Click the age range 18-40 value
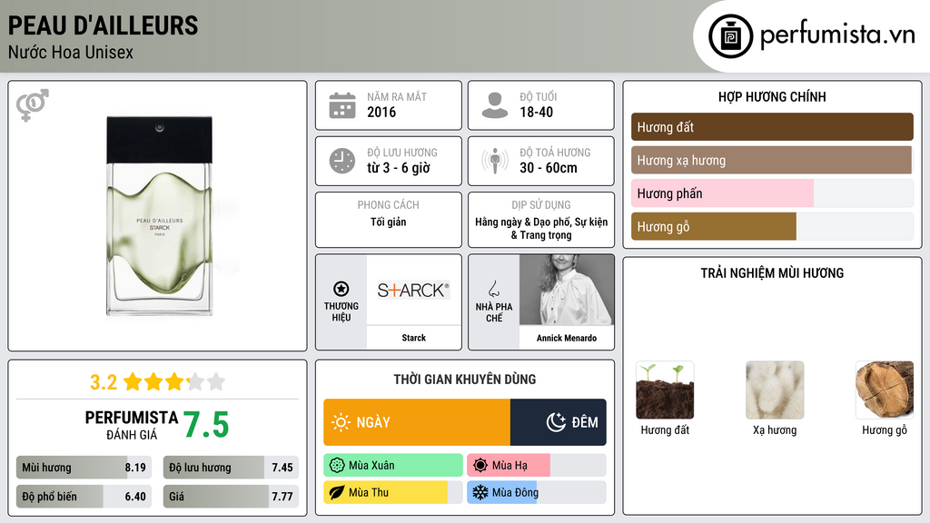 coord(536,112)
